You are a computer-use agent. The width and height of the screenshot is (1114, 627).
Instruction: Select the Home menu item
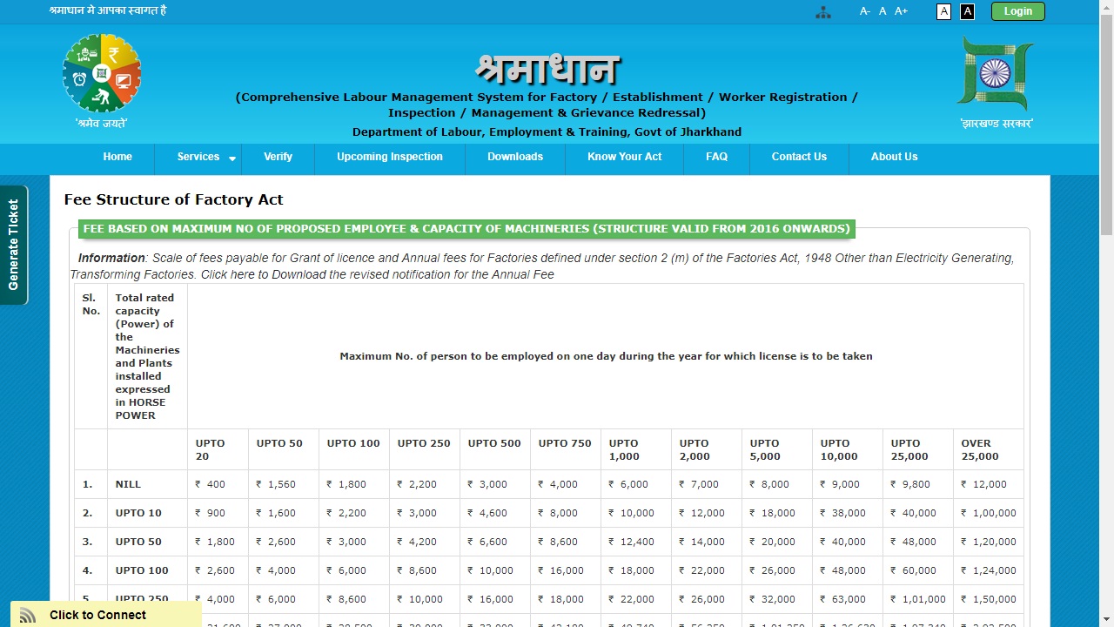click(x=117, y=158)
